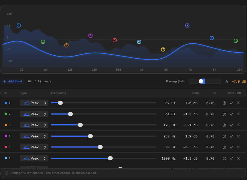Solo band 1 using its S icon

224,103
